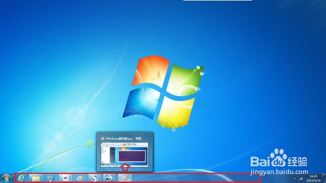Viewport: 326px width, 183px height.
Task: Open the landscape picture app on taskbar
Action: click(x=109, y=178)
